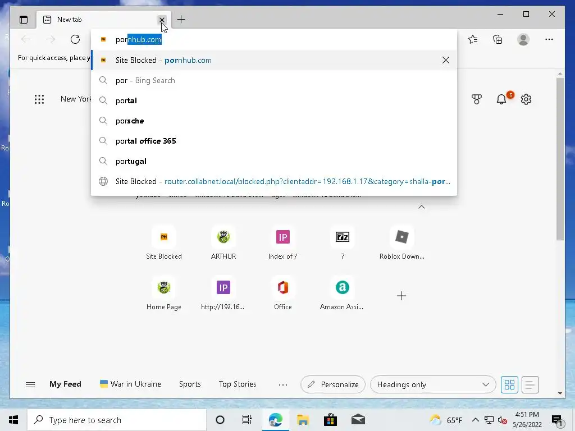Open a new tab with plus button

[181, 20]
